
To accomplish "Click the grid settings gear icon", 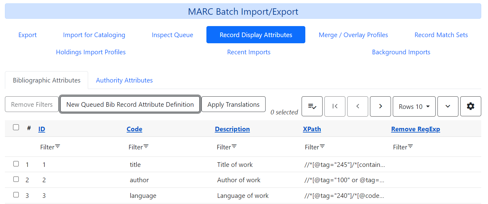I will [470, 106].
